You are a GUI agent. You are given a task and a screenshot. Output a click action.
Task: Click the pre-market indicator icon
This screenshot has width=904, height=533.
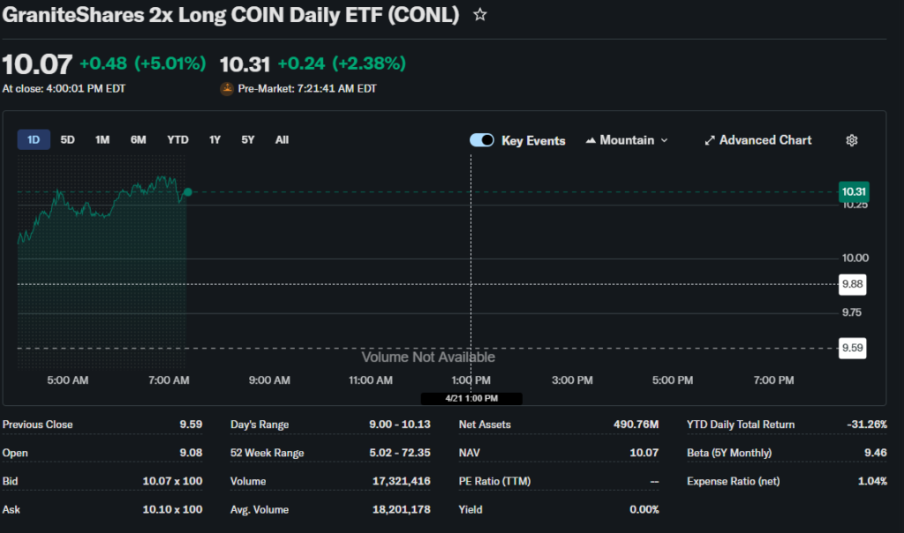click(x=227, y=88)
